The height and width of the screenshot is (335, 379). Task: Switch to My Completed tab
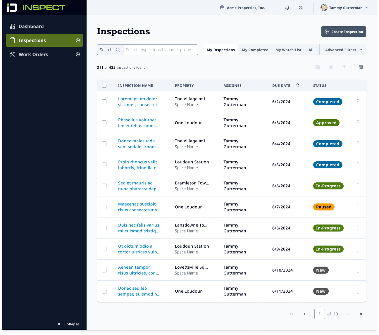coord(255,50)
